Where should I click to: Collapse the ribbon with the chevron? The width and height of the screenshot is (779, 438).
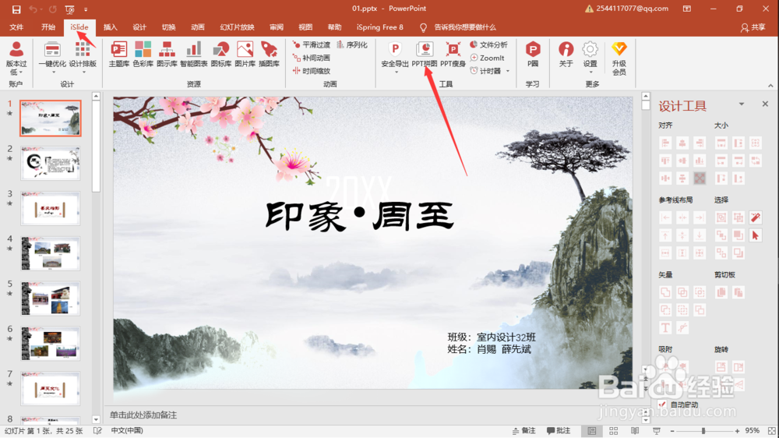click(x=770, y=86)
